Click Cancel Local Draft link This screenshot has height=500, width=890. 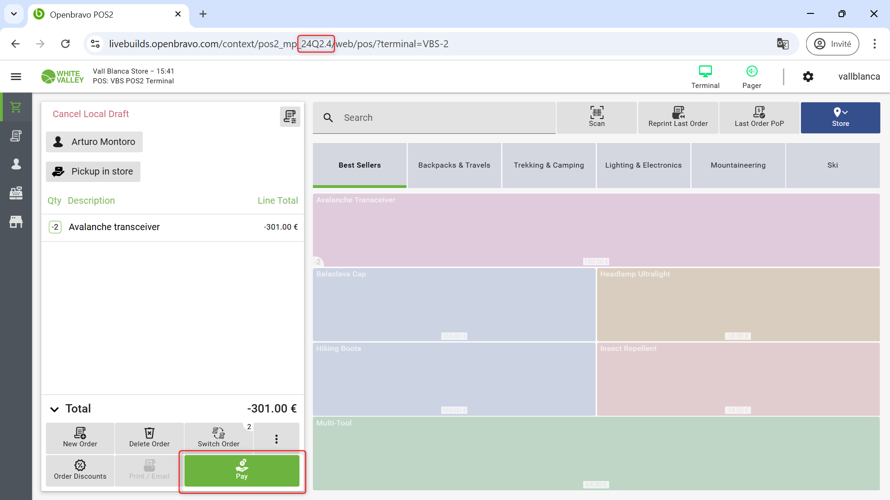(91, 114)
